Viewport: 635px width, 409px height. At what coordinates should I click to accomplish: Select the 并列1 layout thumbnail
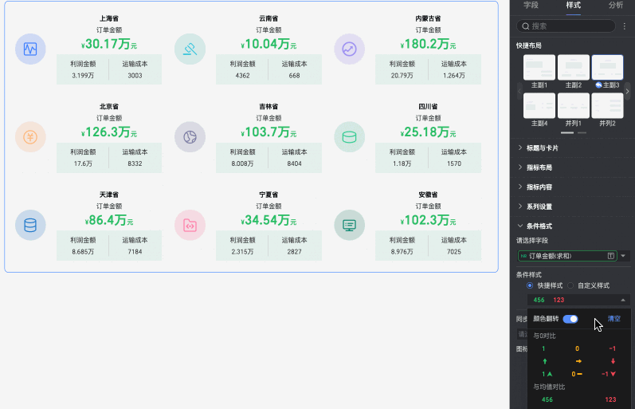coord(574,106)
